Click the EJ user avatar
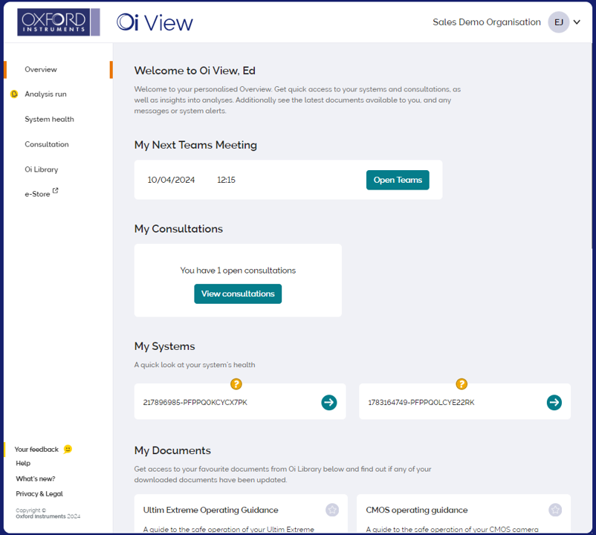Viewport: 596px width, 535px height. pyautogui.click(x=558, y=22)
